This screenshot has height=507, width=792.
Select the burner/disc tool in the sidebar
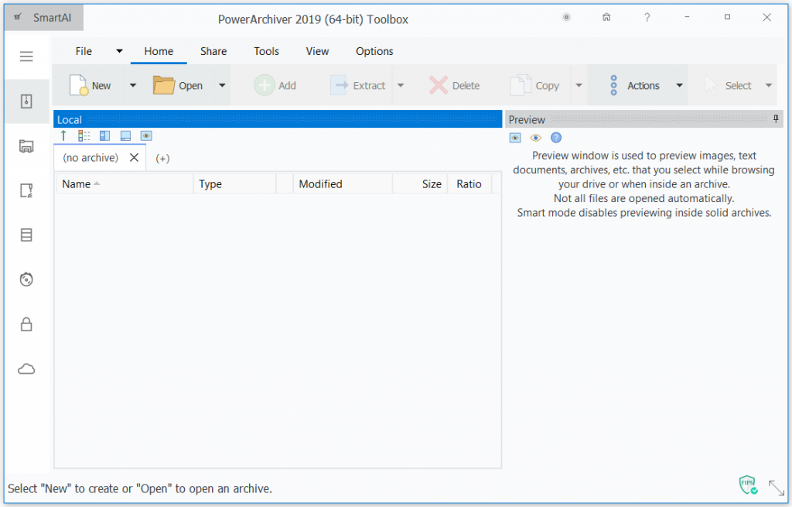pos(26,279)
